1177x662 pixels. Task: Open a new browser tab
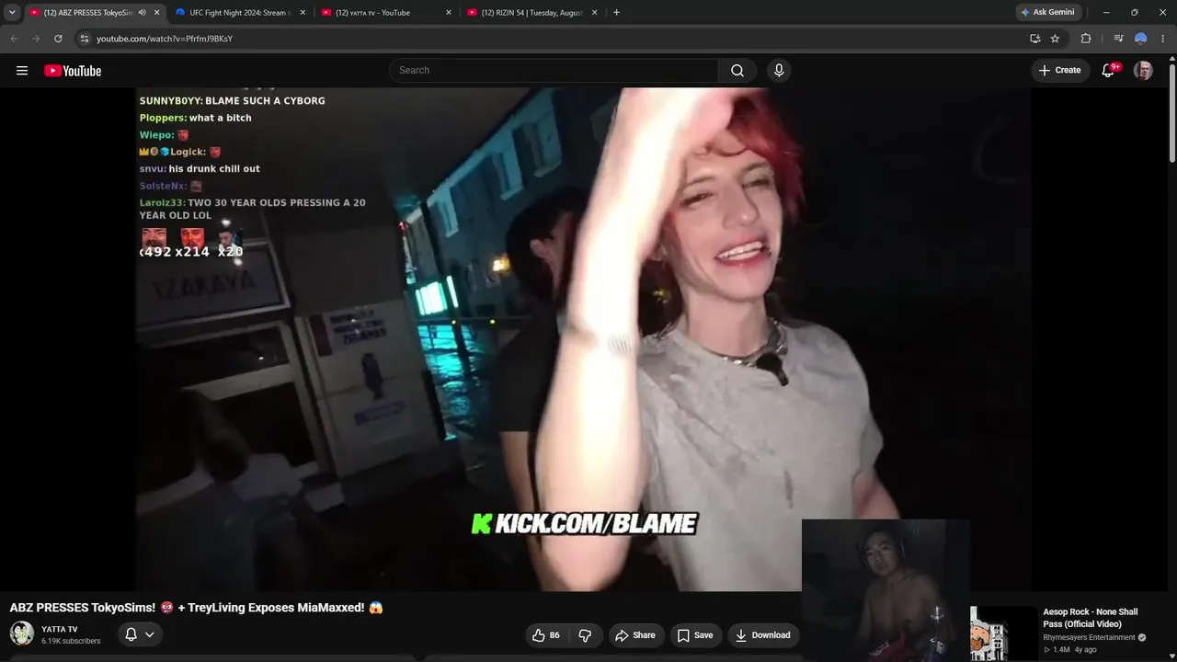point(616,13)
